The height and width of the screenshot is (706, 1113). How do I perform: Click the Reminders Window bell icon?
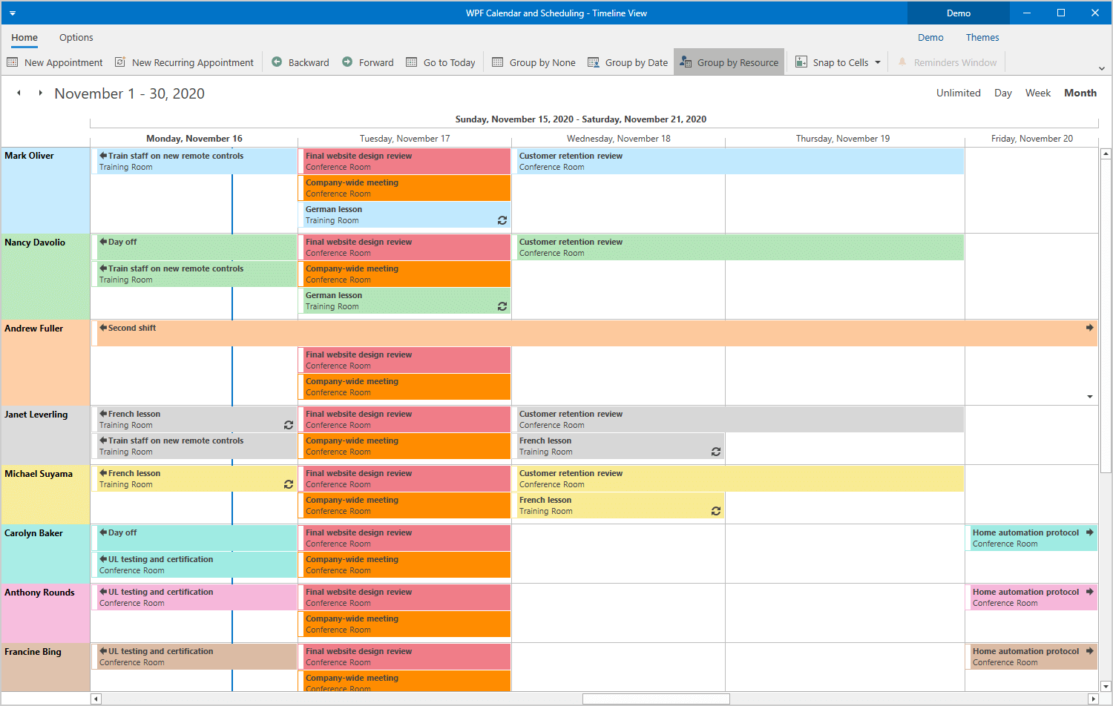coord(902,62)
